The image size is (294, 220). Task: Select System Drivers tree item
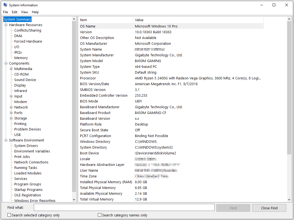click(x=26, y=146)
